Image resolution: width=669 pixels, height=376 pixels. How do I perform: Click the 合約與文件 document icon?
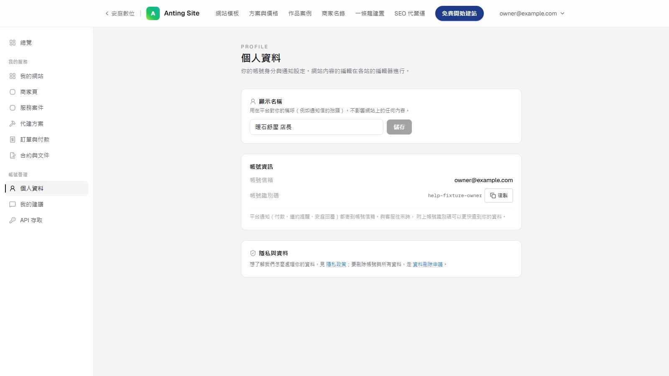13,155
